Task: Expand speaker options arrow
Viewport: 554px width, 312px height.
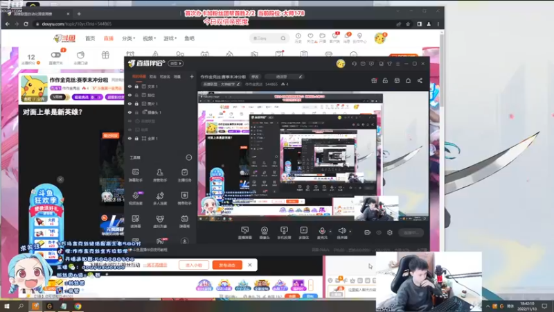Action: point(350,232)
